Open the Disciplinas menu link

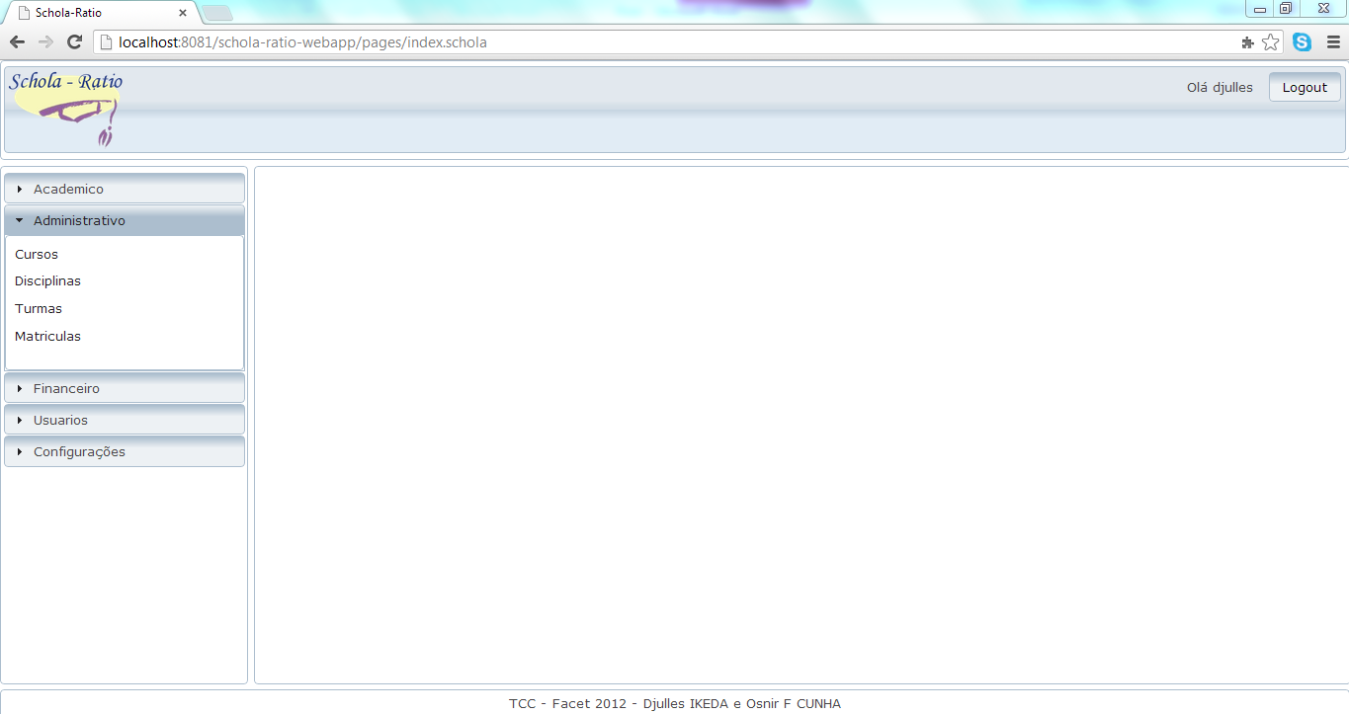pyautogui.click(x=47, y=281)
